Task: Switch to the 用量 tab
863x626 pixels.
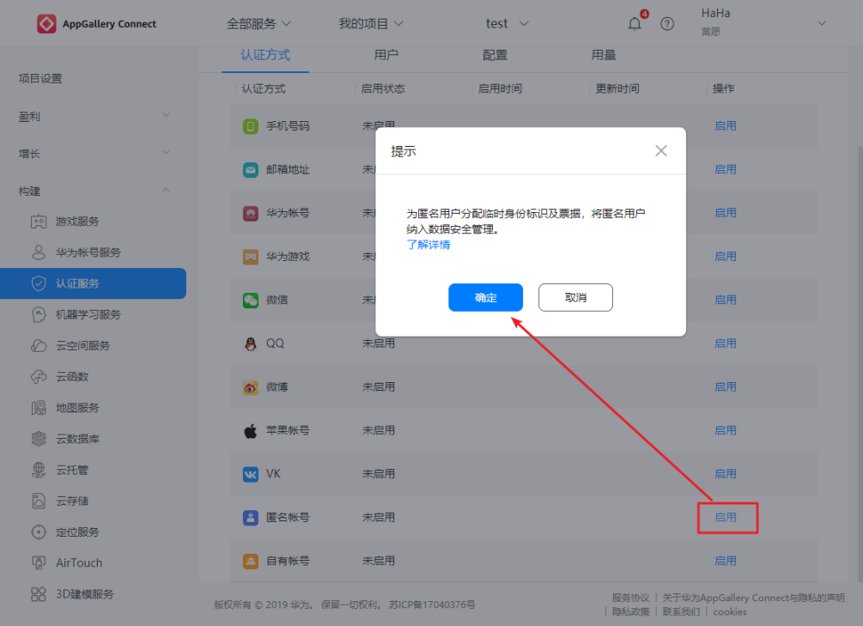Action: 604,55
